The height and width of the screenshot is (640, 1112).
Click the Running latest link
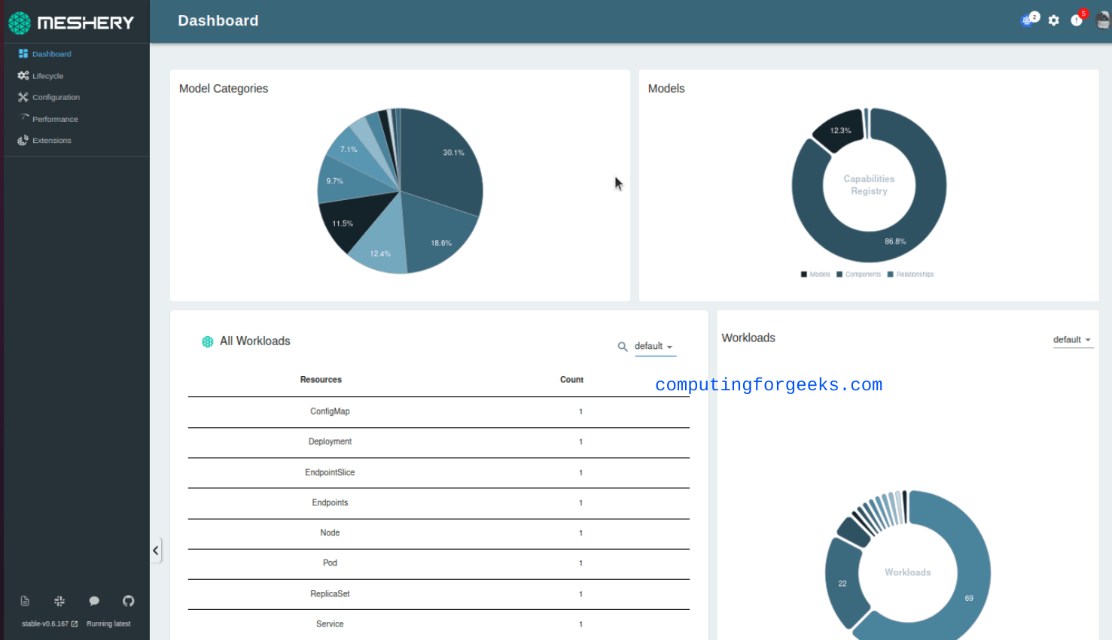click(108, 623)
